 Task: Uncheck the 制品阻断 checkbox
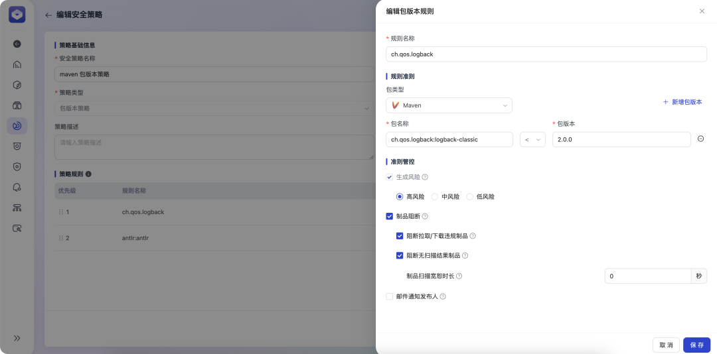390,216
